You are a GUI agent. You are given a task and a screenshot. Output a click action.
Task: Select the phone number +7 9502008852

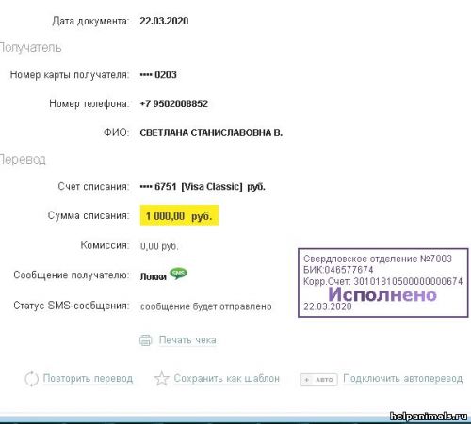[174, 103]
